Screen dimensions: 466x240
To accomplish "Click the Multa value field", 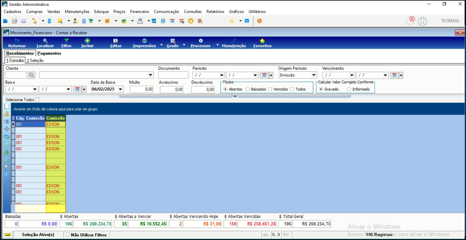I will [x=141, y=89].
